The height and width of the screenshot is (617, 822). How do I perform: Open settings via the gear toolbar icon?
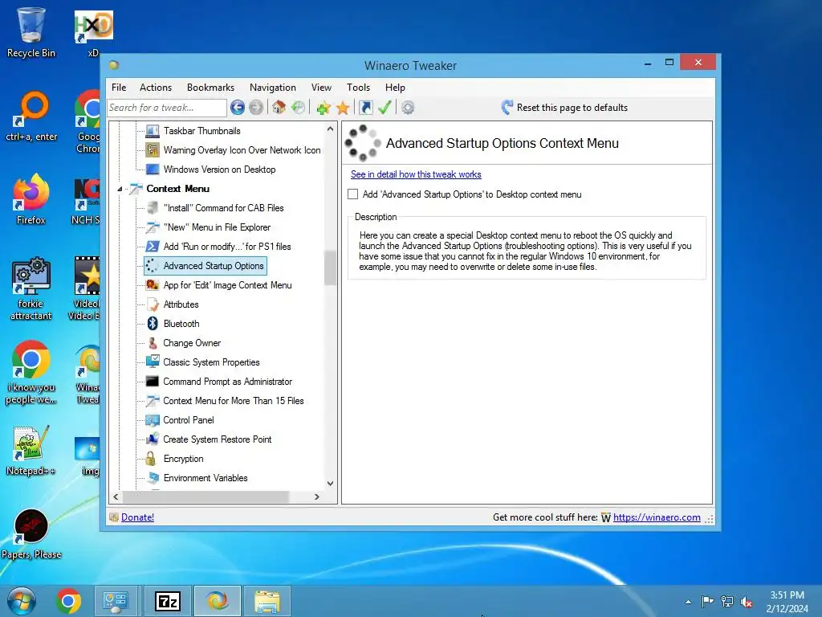click(408, 108)
